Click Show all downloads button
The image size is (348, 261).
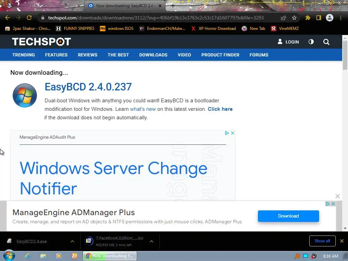coord(322,241)
